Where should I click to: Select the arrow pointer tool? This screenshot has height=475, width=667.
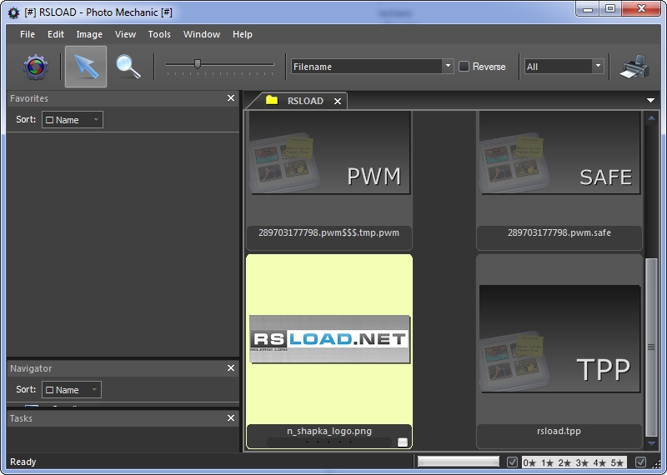coord(86,67)
